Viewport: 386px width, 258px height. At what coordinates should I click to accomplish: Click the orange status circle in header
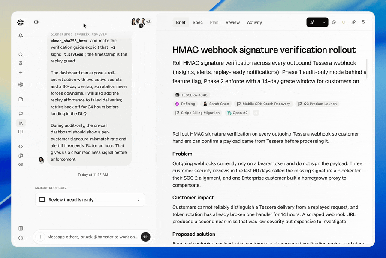(344, 22)
